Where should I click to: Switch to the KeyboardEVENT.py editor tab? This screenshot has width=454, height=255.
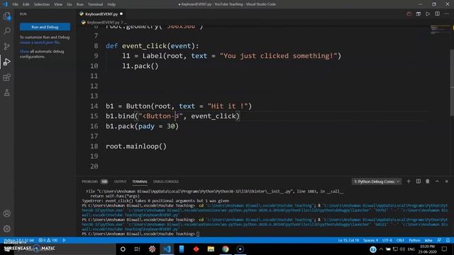pyautogui.click(x=101, y=14)
